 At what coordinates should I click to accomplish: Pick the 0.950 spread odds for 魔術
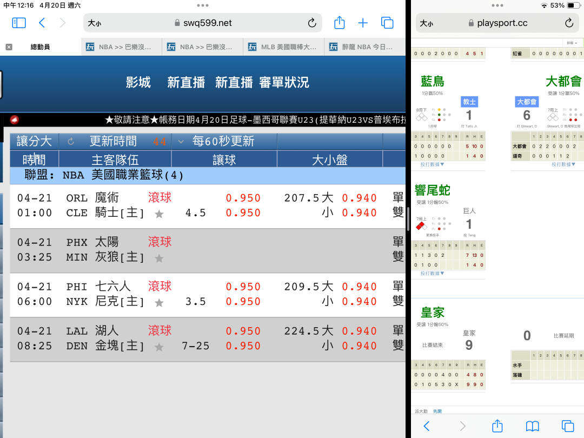(x=243, y=198)
